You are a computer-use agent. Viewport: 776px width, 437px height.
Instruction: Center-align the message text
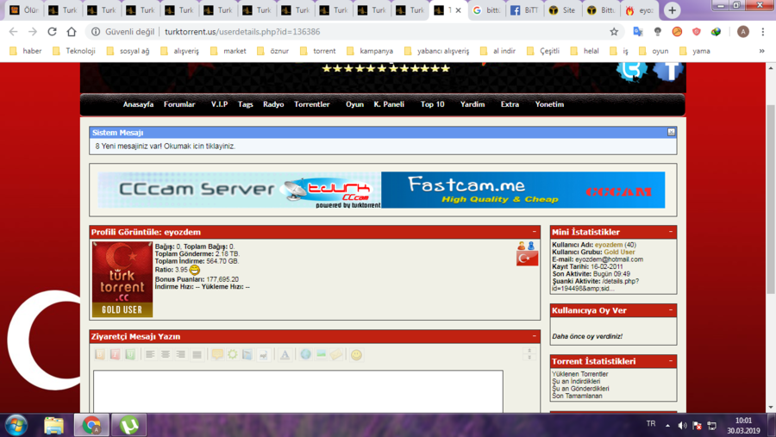166,354
